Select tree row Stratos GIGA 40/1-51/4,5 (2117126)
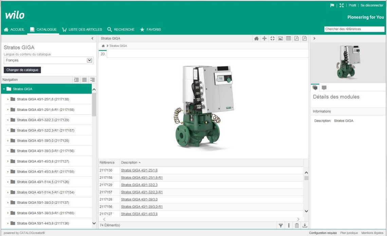 48,182
